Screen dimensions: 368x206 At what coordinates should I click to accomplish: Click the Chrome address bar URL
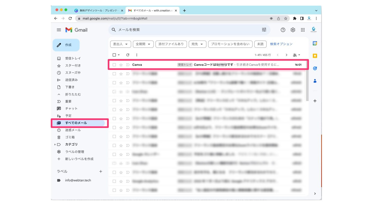pyautogui.click(x=115, y=19)
